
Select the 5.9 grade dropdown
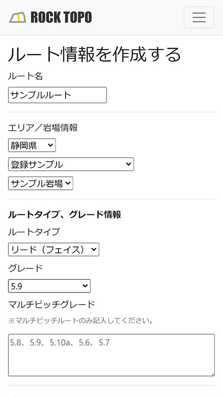pos(50,286)
